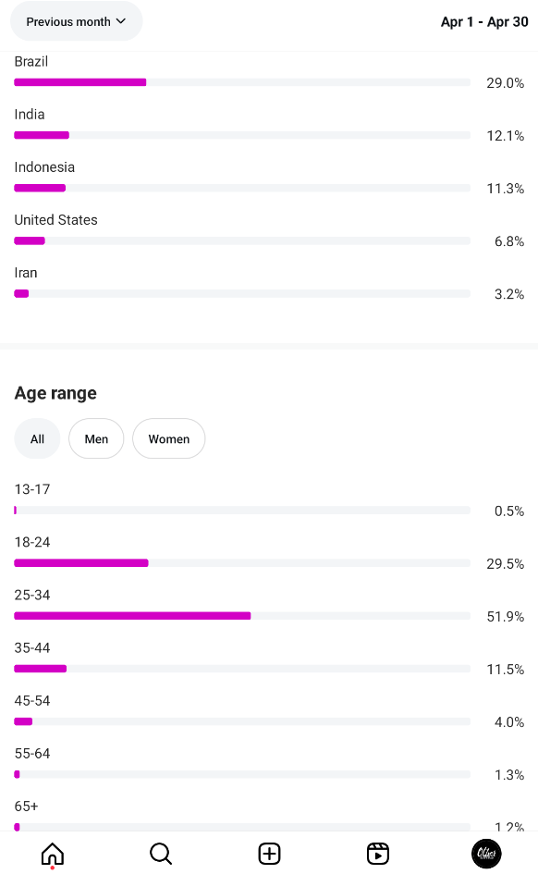Click the India country row
538x874 pixels.
click(269, 126)
